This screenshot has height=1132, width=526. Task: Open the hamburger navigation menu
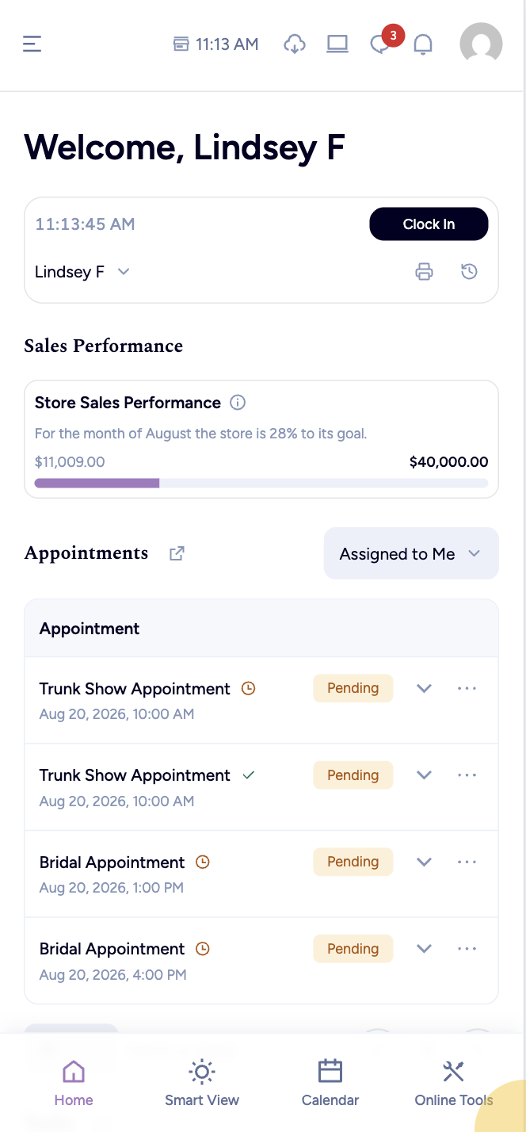coord(32,44)
